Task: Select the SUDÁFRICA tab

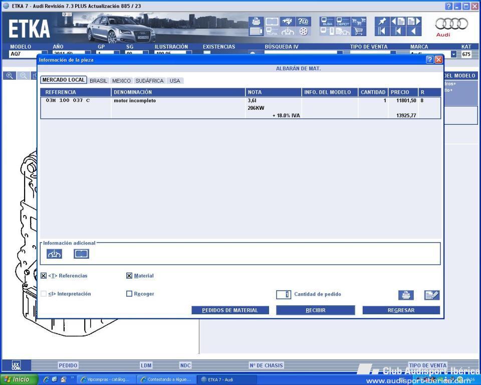Action: [x=149, y=81]
